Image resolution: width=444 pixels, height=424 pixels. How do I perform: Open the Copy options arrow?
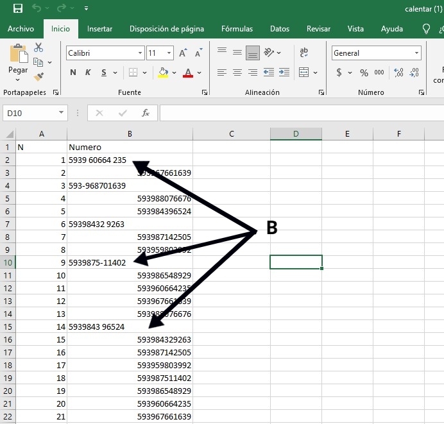50,62
